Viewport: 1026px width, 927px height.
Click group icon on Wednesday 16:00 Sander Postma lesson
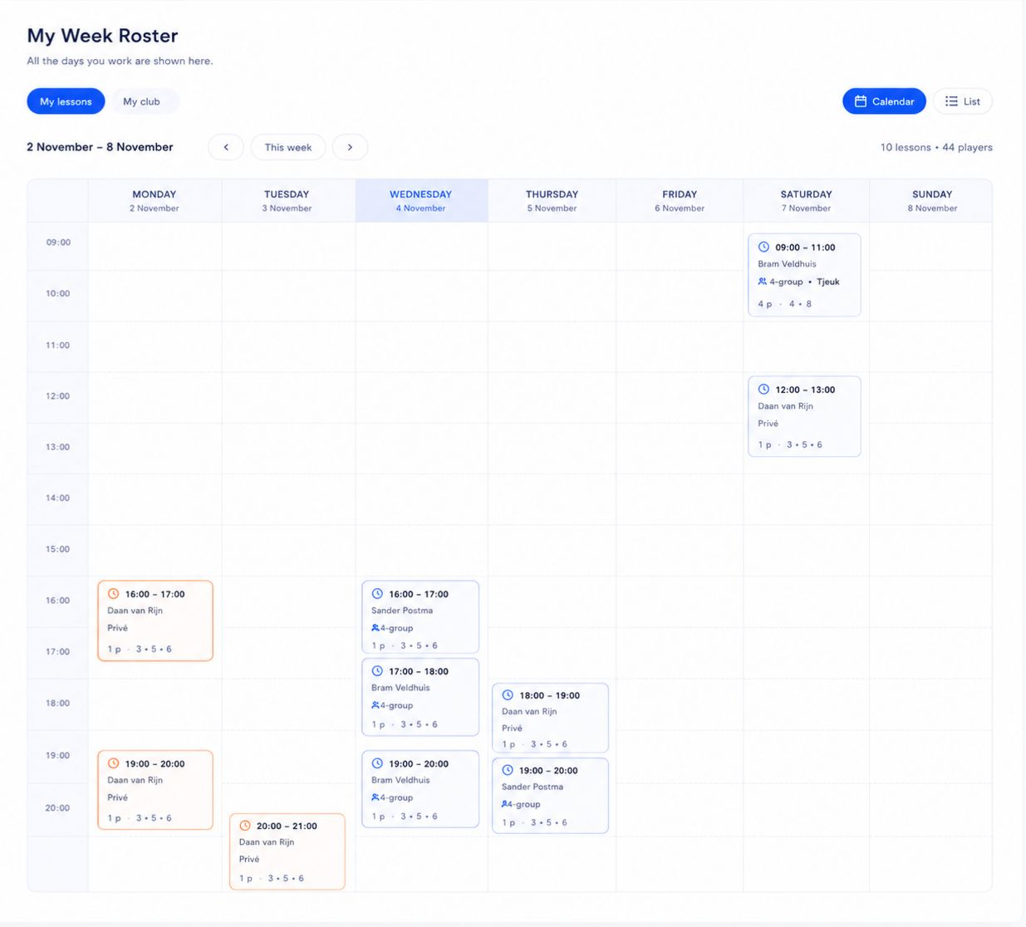[x=376, y=628]
